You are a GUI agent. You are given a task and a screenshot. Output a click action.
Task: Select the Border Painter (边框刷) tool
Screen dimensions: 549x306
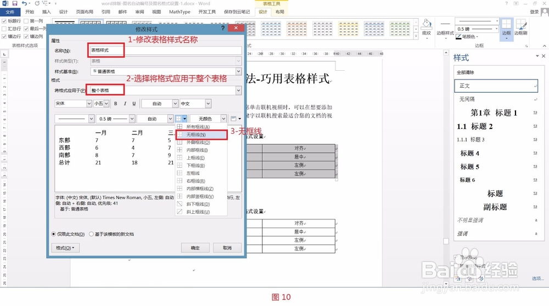click(x=520, y=27)
